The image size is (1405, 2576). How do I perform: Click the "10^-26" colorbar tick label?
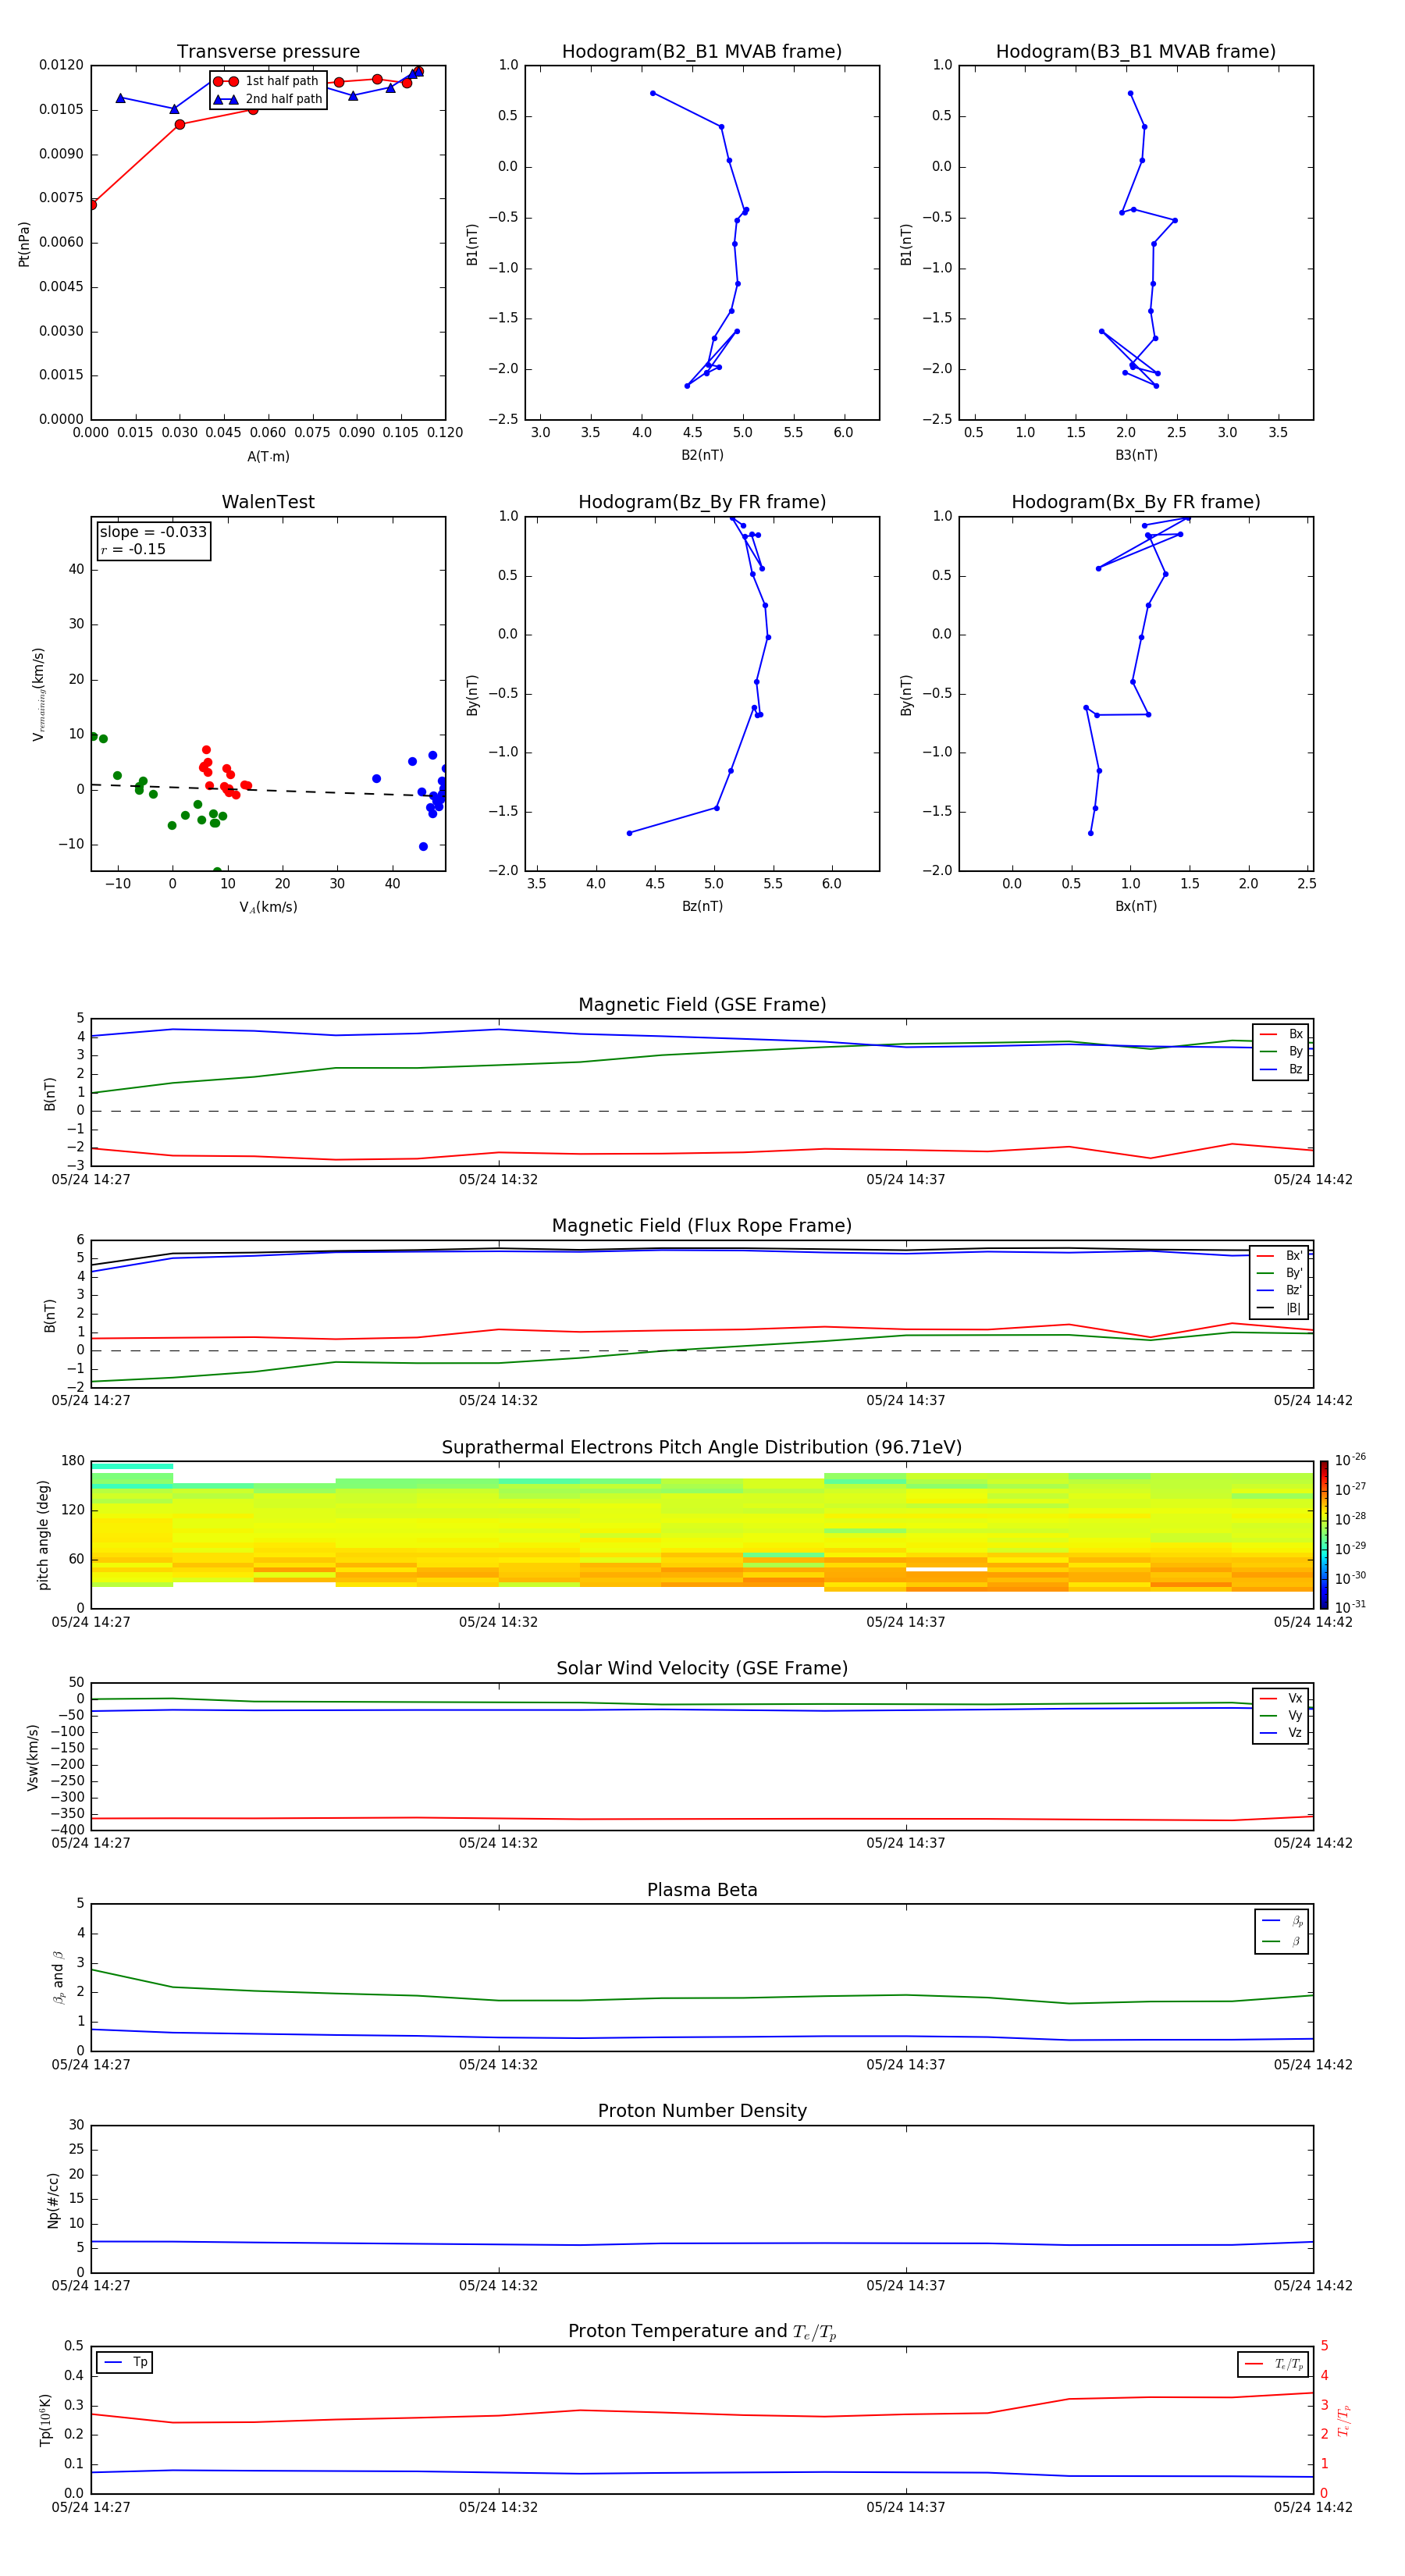coord(1350,1460)
